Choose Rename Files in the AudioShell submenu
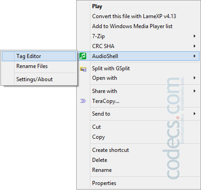The height and width of the screenshot is (190, 201). point(39,66)
